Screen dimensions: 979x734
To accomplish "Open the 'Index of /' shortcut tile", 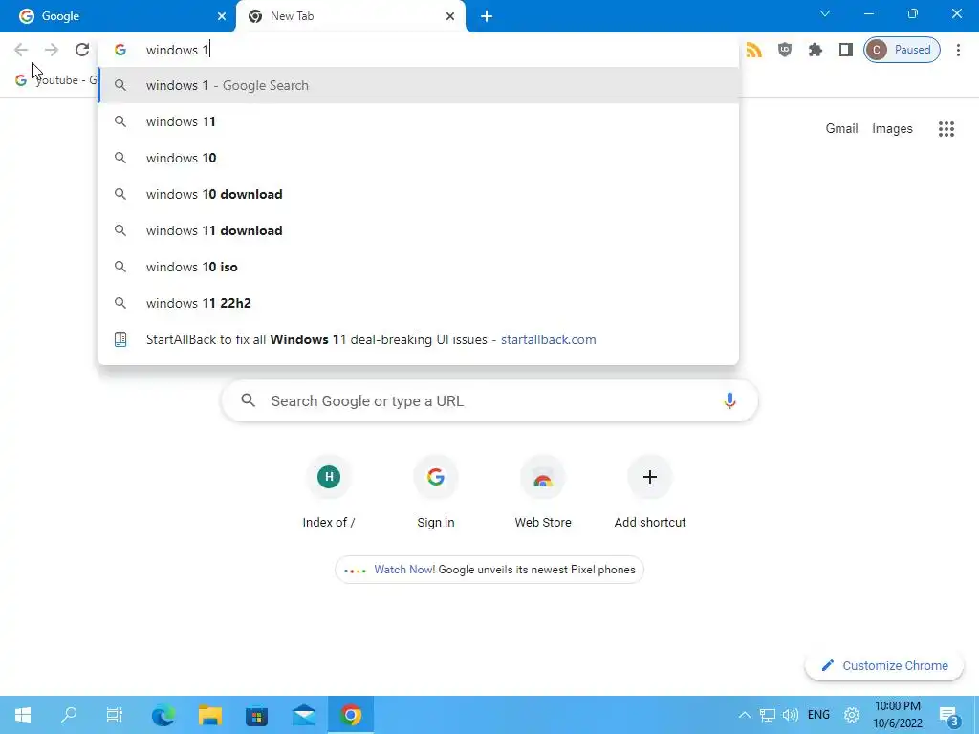I will coord(329,493).
